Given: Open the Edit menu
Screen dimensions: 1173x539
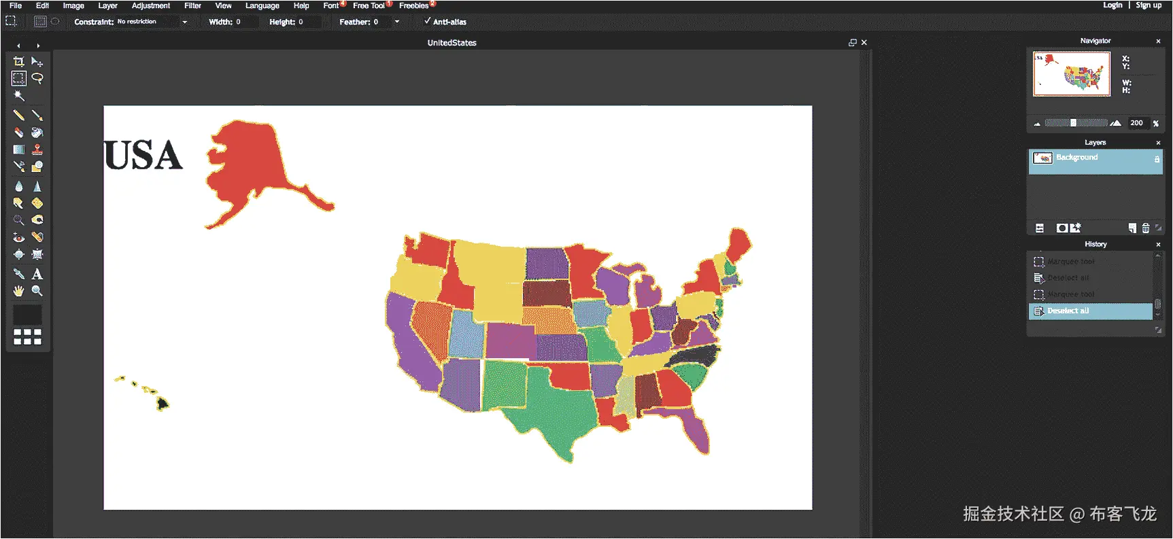Looking at the screenshot, I should (42, 5).
